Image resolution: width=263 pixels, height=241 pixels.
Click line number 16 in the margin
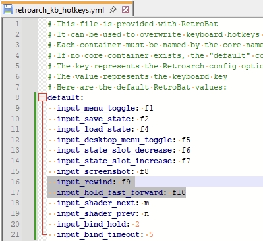(x=15, y=182)
